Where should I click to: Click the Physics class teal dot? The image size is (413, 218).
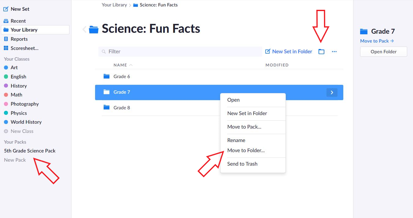tap(6, 113)
